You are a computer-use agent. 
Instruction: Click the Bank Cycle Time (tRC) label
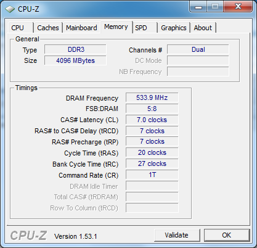[x=86, y=164]
